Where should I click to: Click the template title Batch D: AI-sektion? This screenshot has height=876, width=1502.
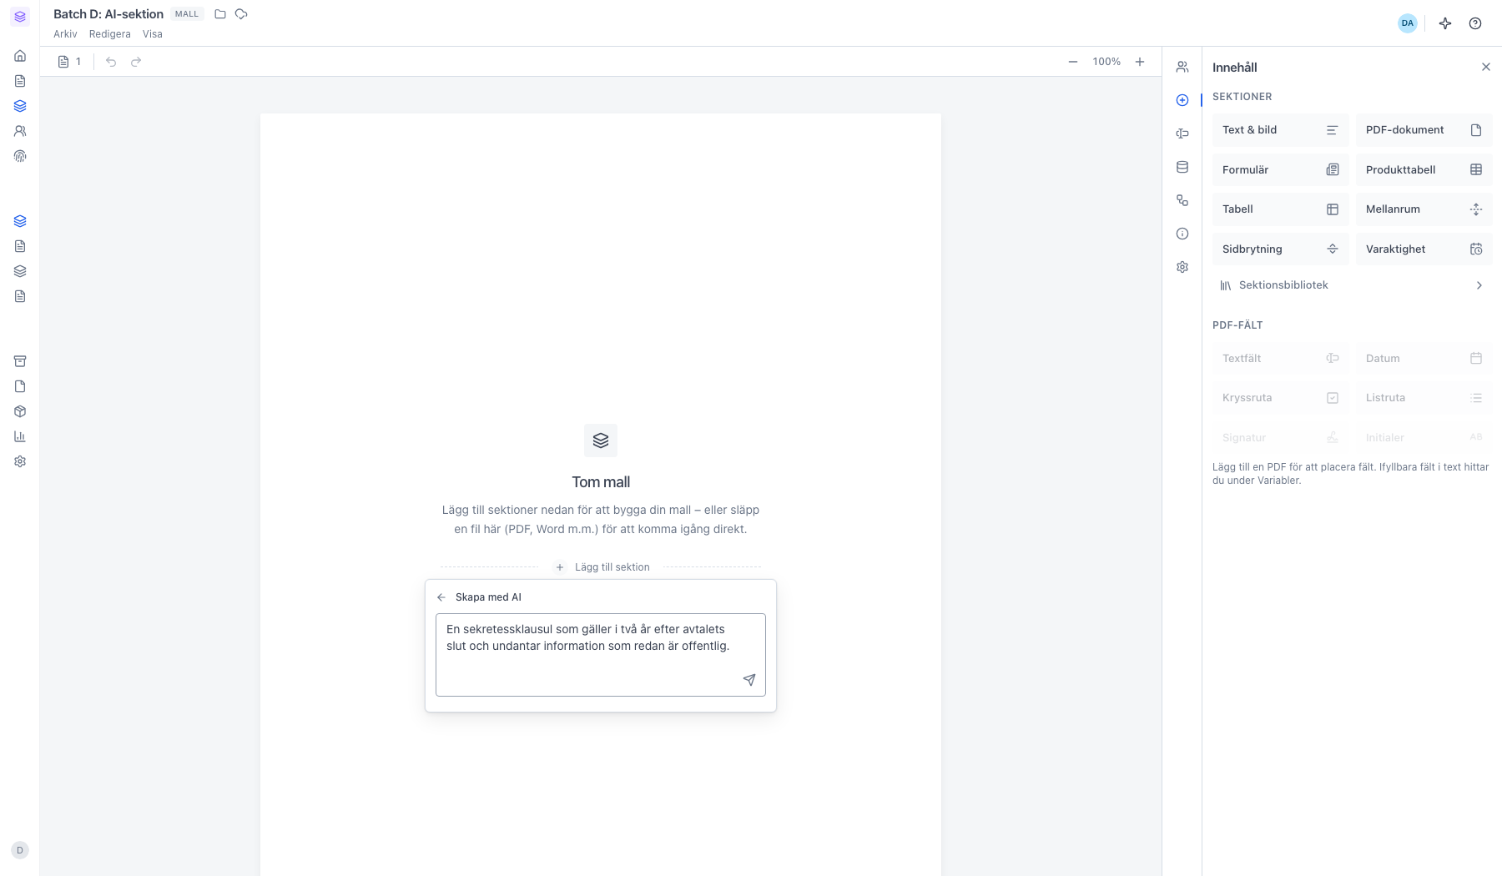108,14
